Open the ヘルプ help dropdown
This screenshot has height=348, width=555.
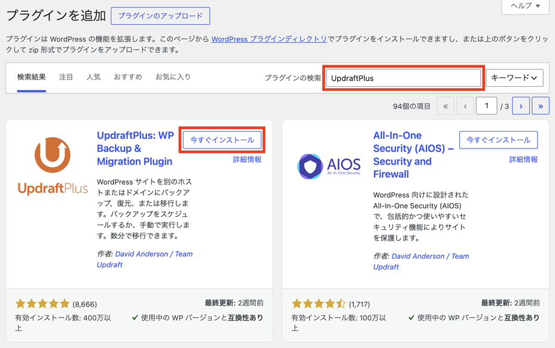pos(525,6)
